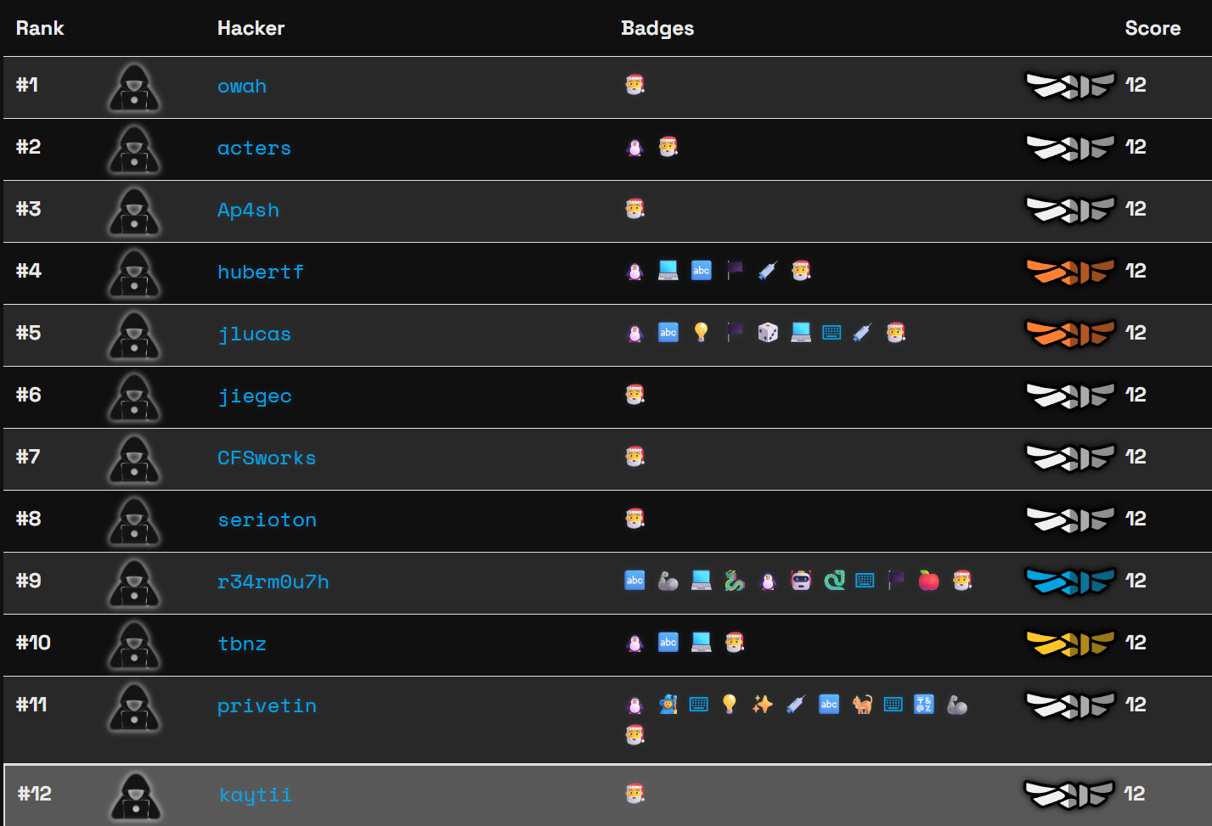
Task: Click the dice badge in jlucas's row
Action: pos(768,333)
